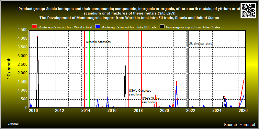Select legend text 'Montenegro's import from United States'
The height and width of the screenshot is (129, 259).
pos(193,27)
